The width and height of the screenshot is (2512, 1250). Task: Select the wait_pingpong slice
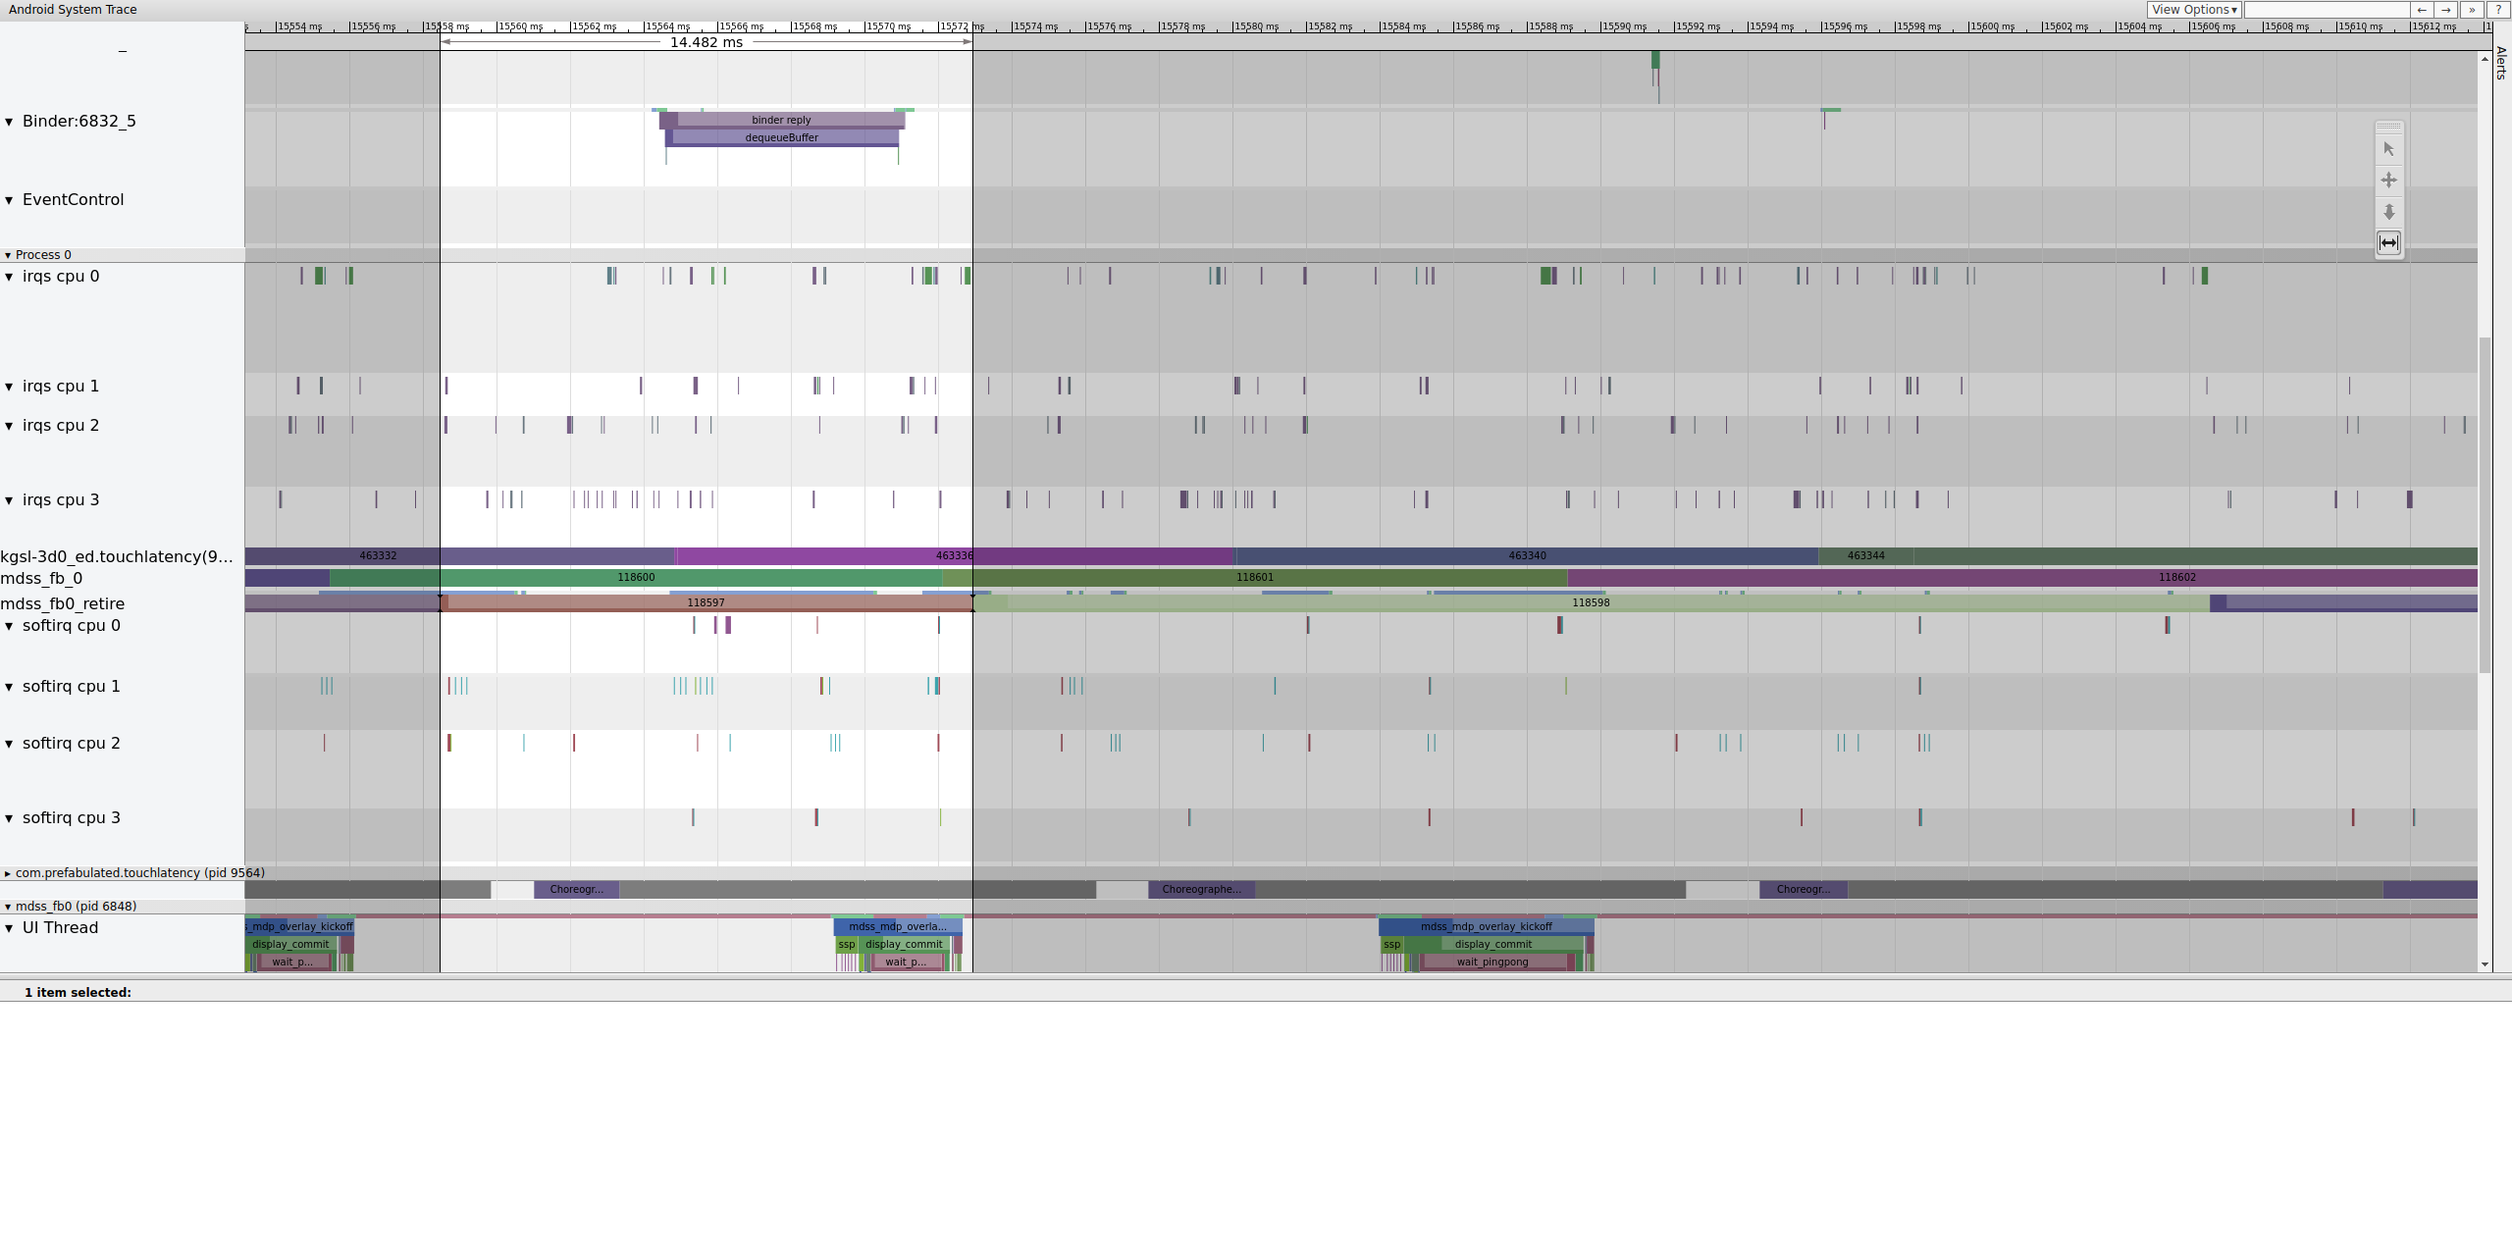click(x=1491, y=962)
